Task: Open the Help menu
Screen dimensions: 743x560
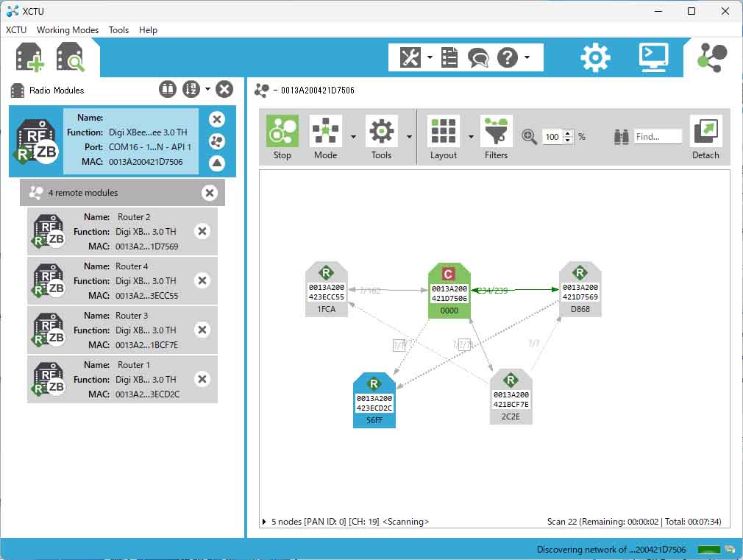Action: [148, 30]
